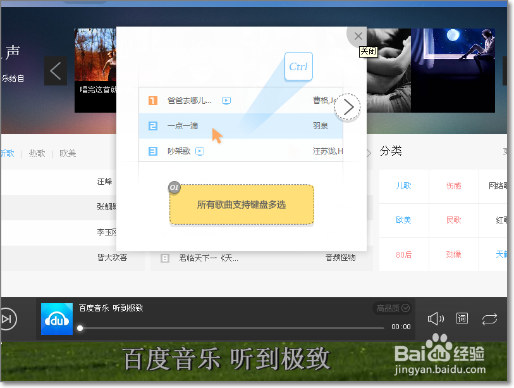This screenshot has width=514, height=388.
Task: Open the 唱完这首 banner thumbnail
Action: pyautogui.click(x=95, y=70)
